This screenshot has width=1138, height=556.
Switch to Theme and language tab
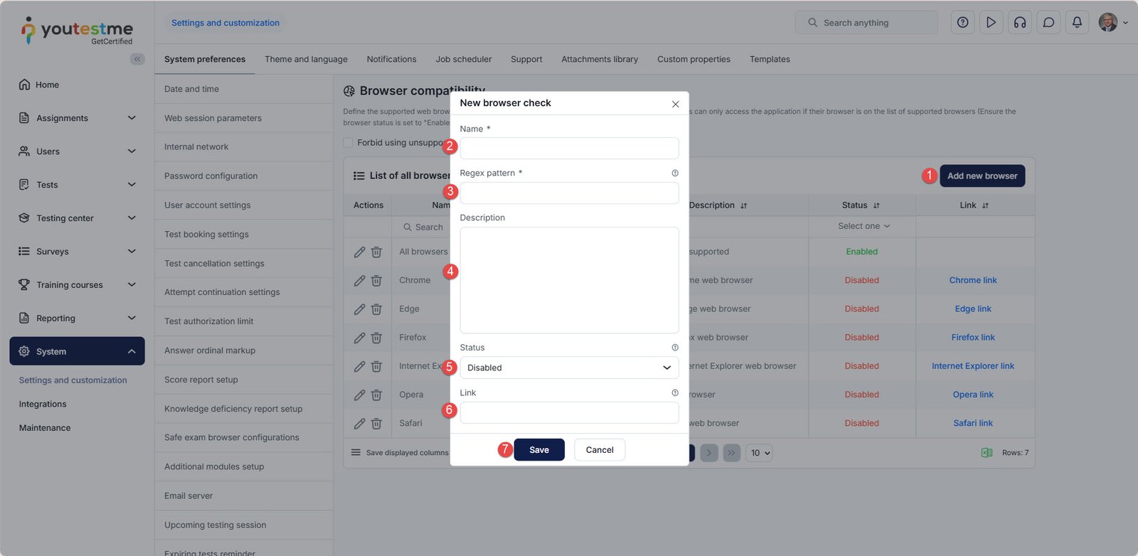pos(306,60)
